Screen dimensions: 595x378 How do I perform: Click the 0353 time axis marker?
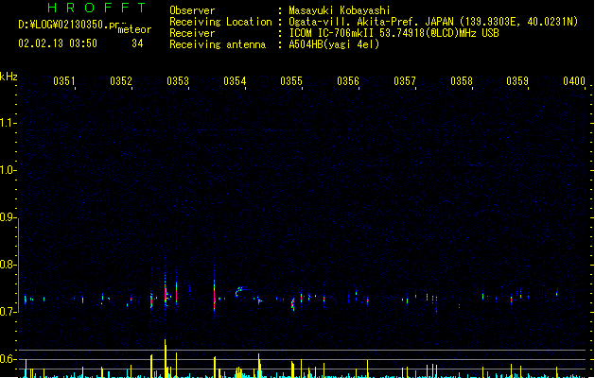(x=178, y=80)
